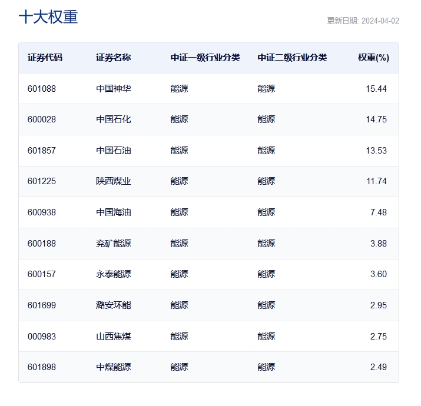421x406 pixels.
Task: Click the 权重(%) column header
Action: click(373, 58)
